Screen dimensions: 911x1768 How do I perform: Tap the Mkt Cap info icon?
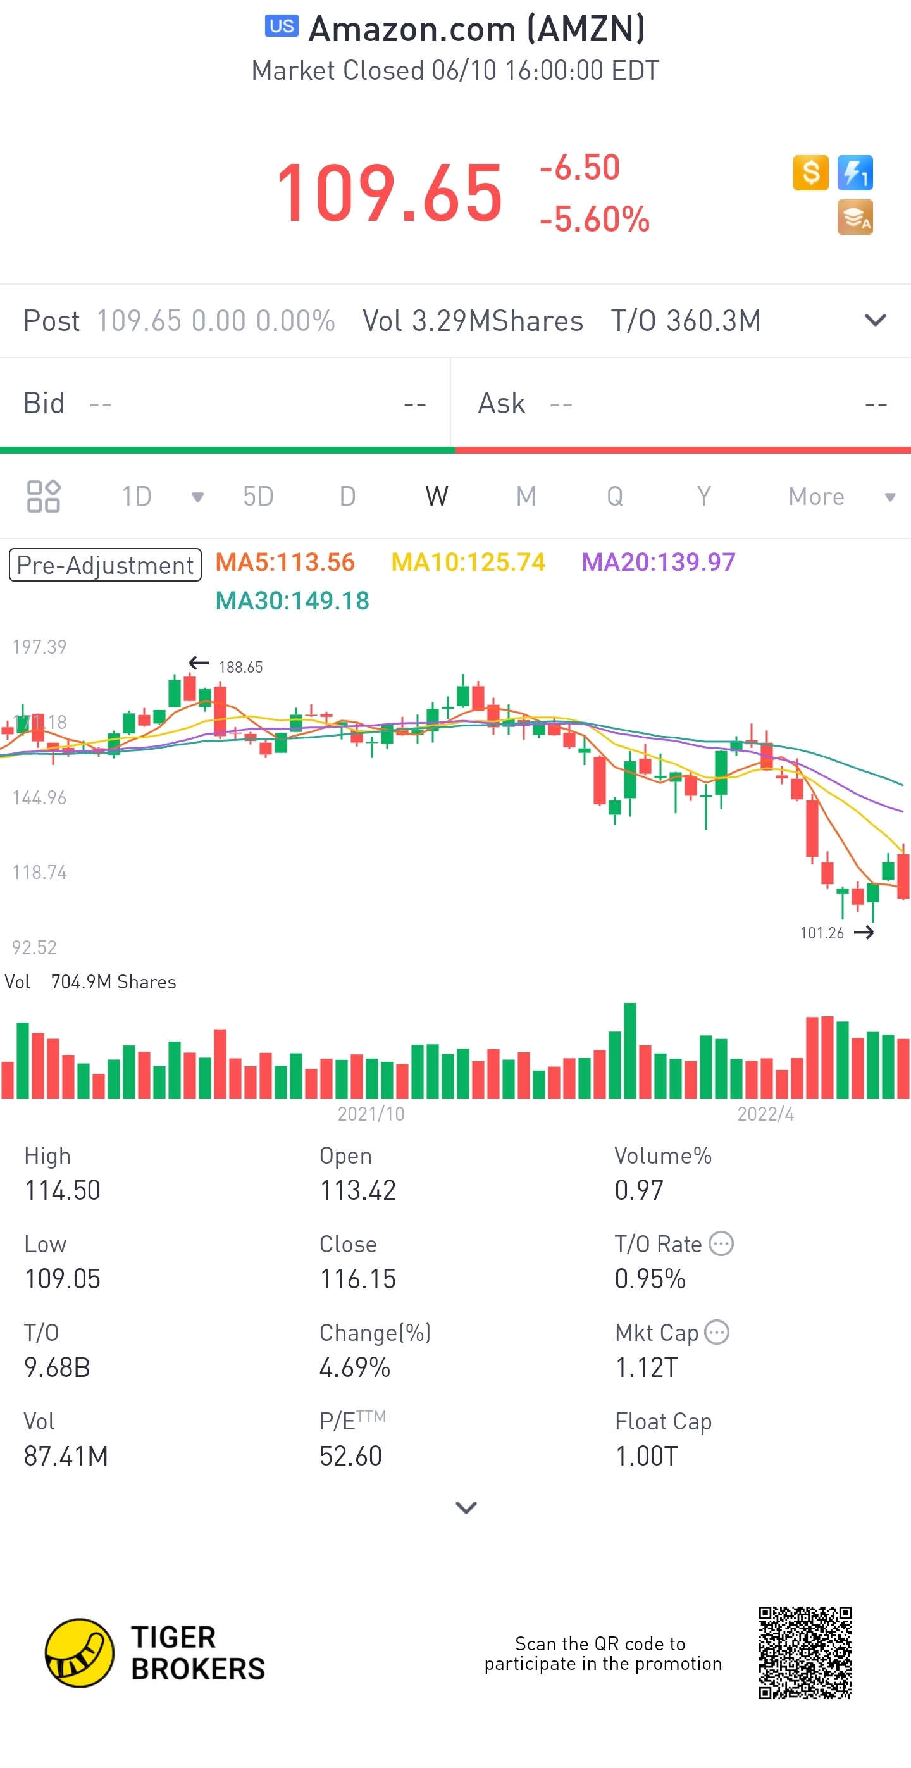coord(717,1332)
